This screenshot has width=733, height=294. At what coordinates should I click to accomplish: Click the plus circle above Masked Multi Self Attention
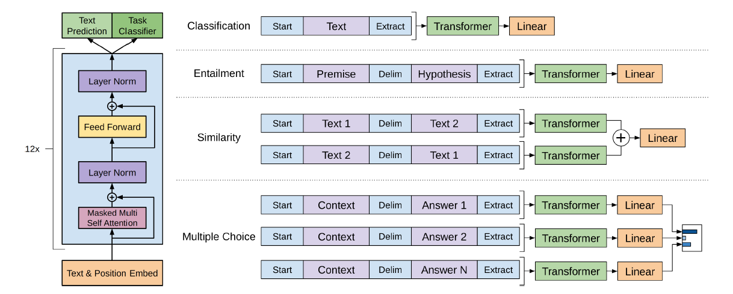[111, 197]
